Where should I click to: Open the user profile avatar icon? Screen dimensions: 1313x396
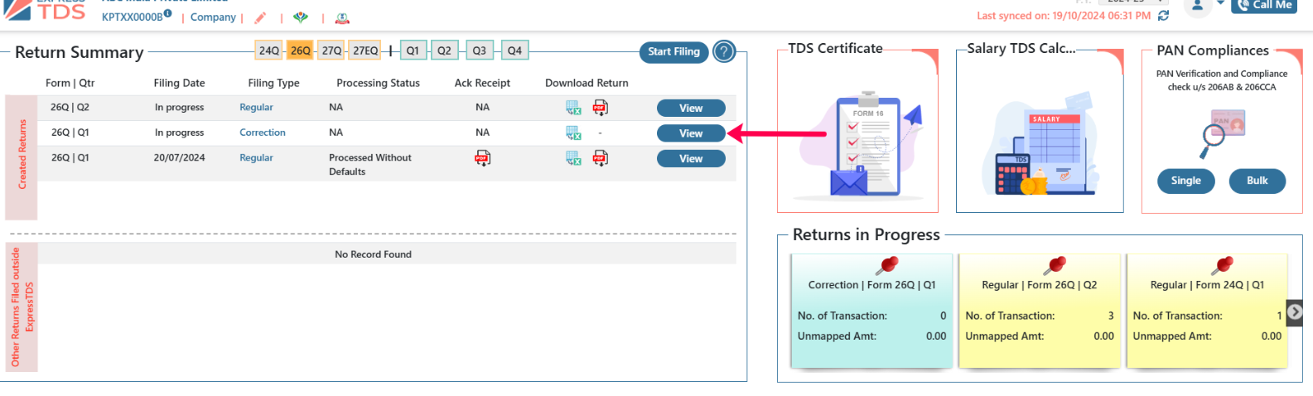(1197, 7)
